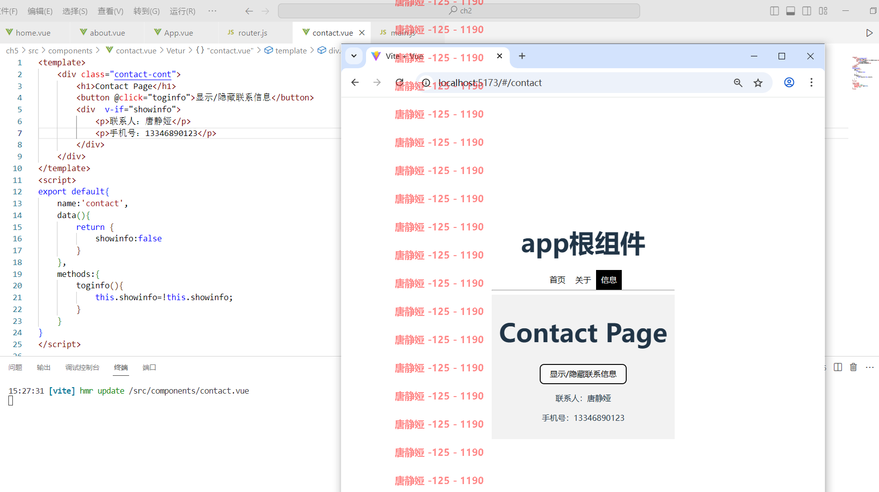Open a new Chrome tab

(x=522, y=56)
